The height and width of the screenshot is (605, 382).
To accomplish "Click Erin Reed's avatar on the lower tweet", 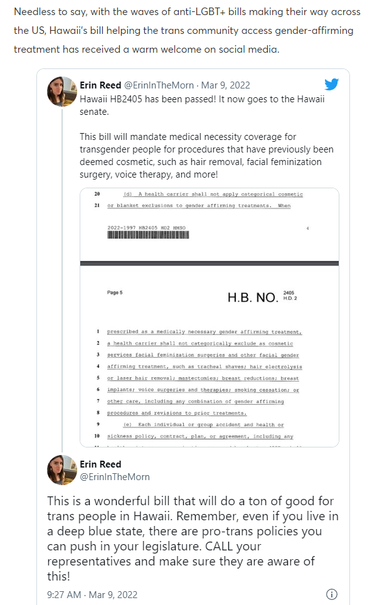I will (62, 470).
